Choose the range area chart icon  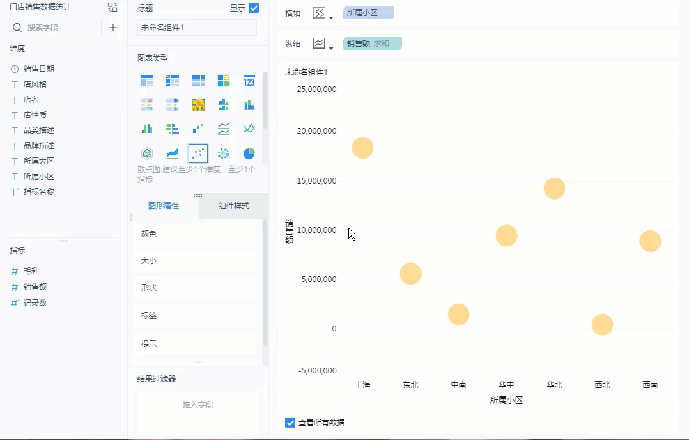click(173, 153)
